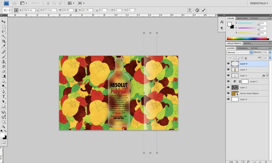Screen dimensions: 272x163
Task: Hide Levels 1 adjustment layer eye
Action: coord(228,81)
